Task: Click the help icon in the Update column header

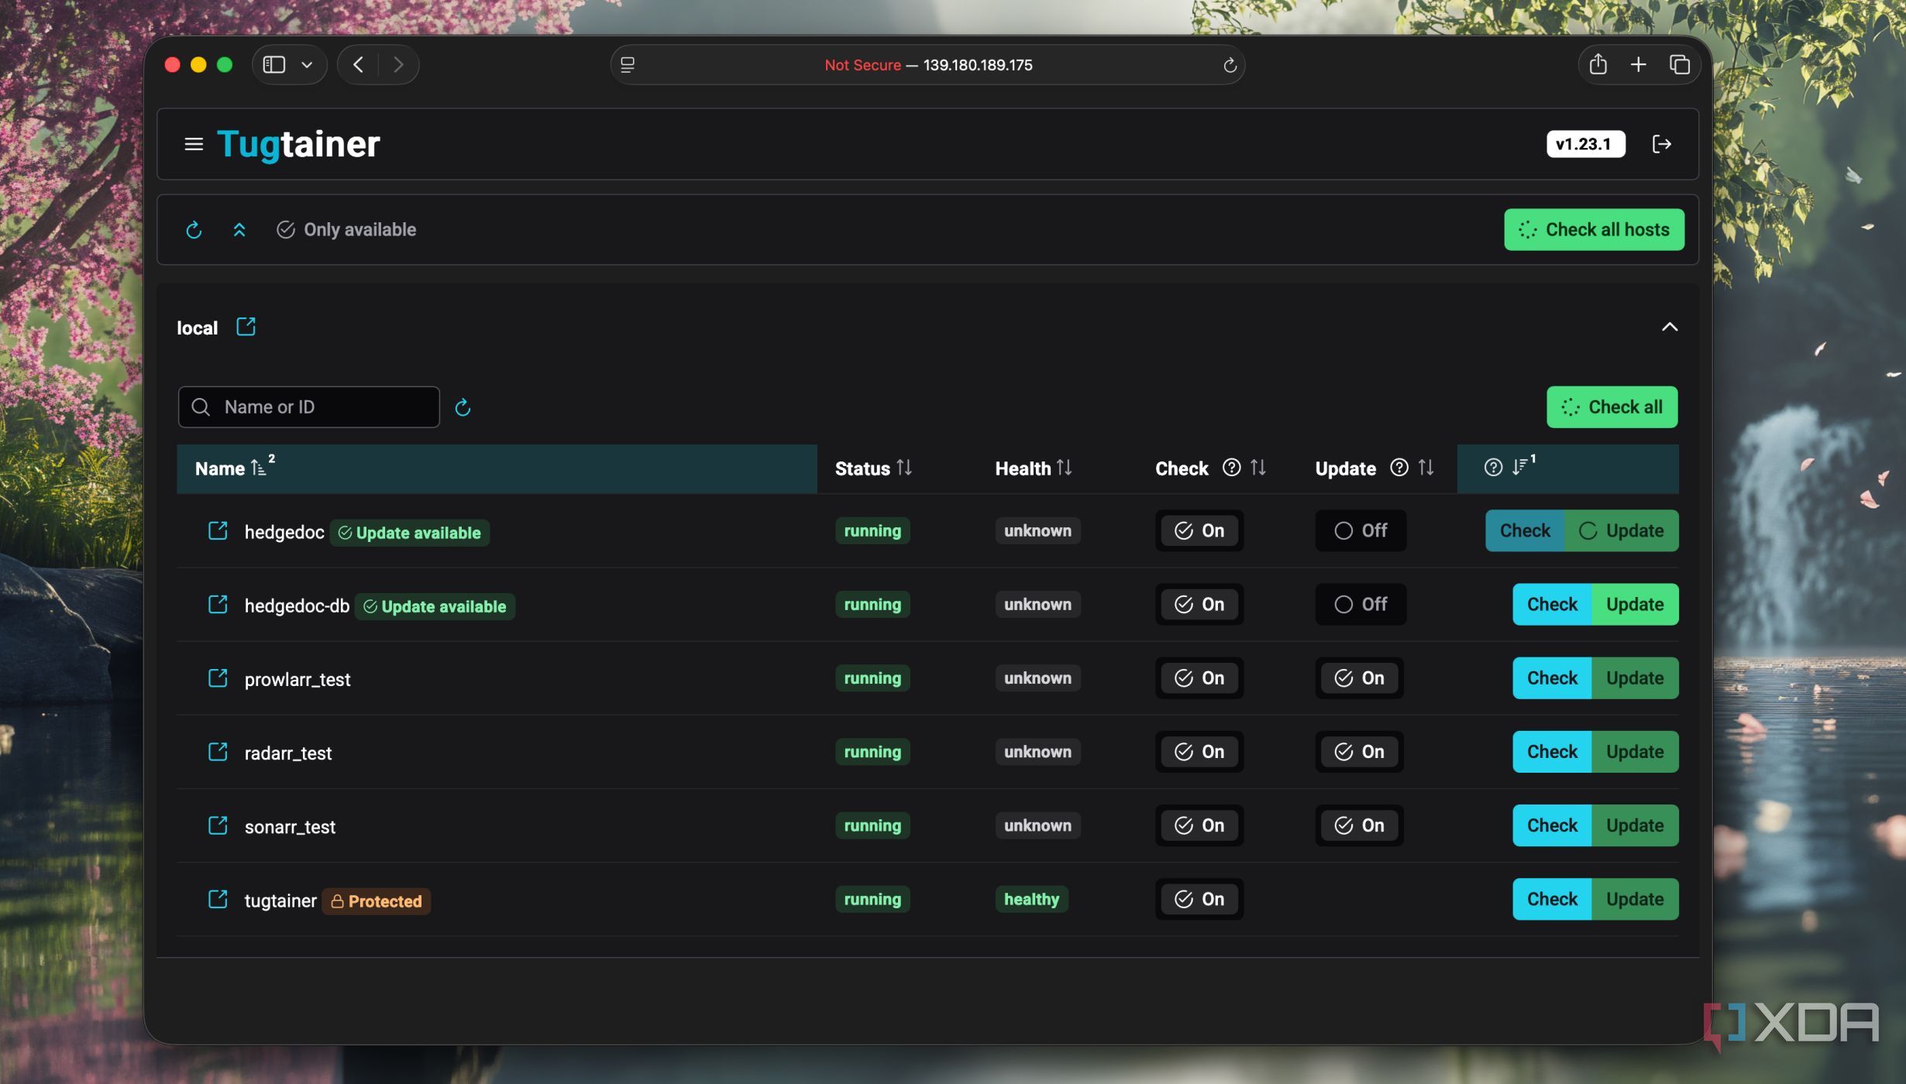Action: 1399,468
